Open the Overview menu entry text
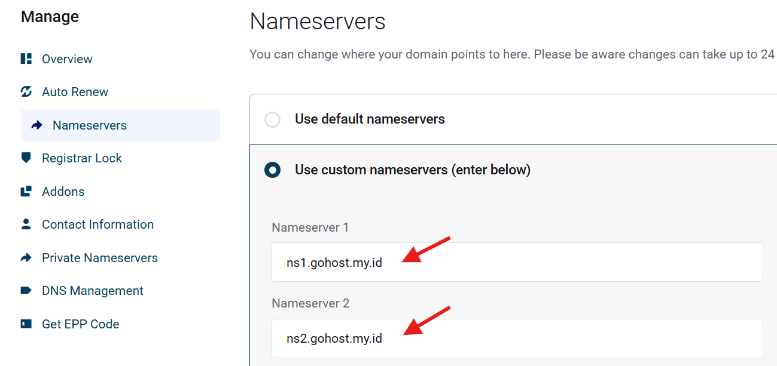777x366 pixels. coord(67,59)
